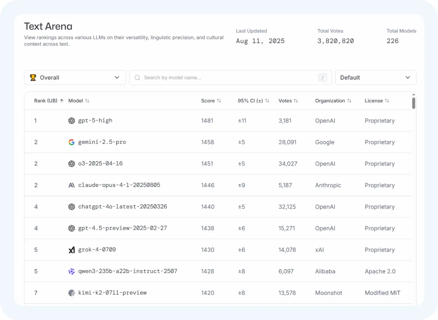Screen dimensions: 438x320
Task: Click the OpenAI logo beside gpt-4.5-preview-2025-02-27
Action: (72, 228)
